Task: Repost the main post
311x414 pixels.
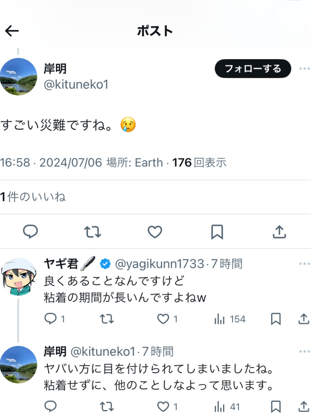Action: (x=93, y=232)
